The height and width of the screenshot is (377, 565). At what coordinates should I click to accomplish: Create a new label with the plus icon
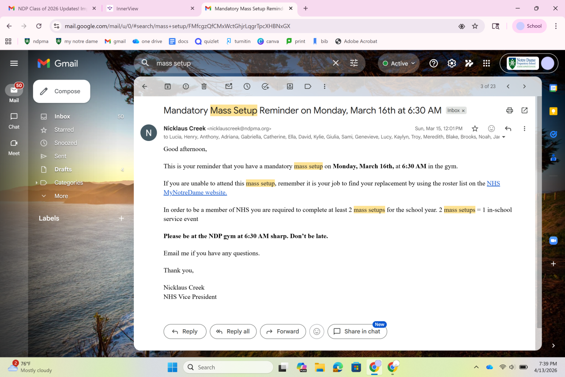pos(121,218)
